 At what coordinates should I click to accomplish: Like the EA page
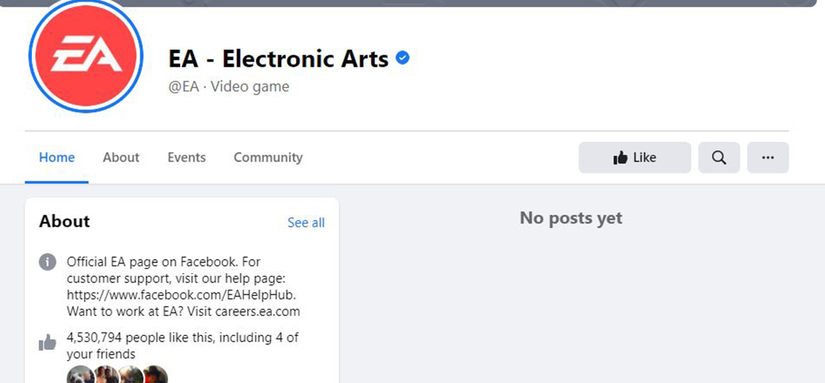(635, 158)
